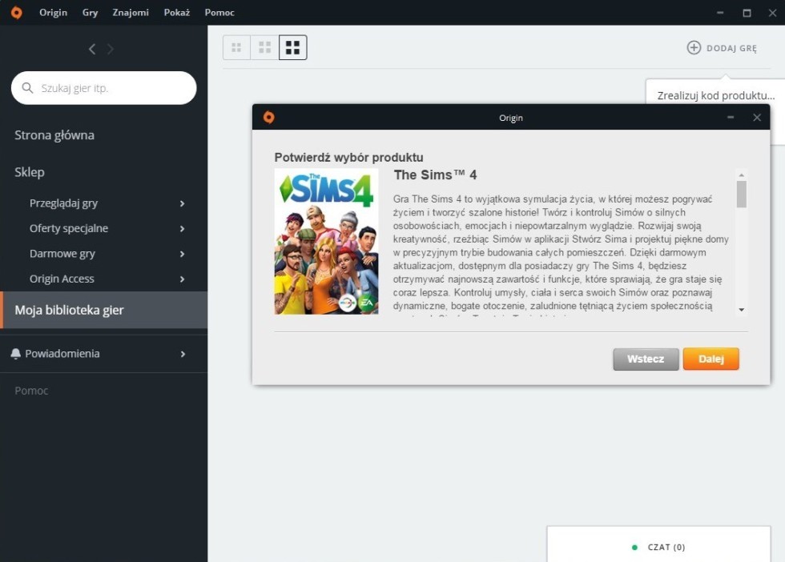Go forward with the right navigation arrow
Image resolution: width=785 pixels, height=562 pixels.
[111, 49]
